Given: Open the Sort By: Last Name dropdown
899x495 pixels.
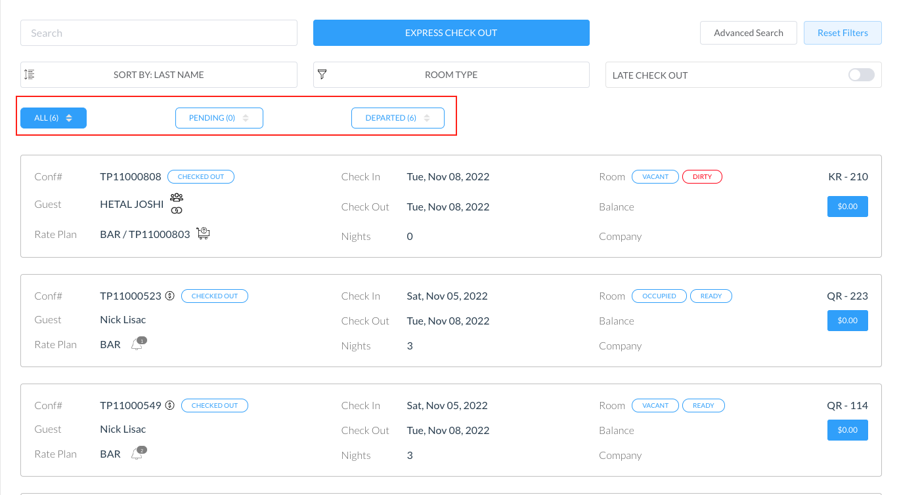Looking at the screenshot, I should (x=159, y=75).
